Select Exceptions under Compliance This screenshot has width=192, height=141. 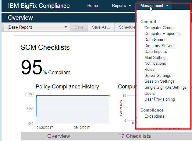click(154, 116)
